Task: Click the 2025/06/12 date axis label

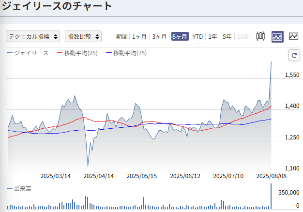Action: 185,176
